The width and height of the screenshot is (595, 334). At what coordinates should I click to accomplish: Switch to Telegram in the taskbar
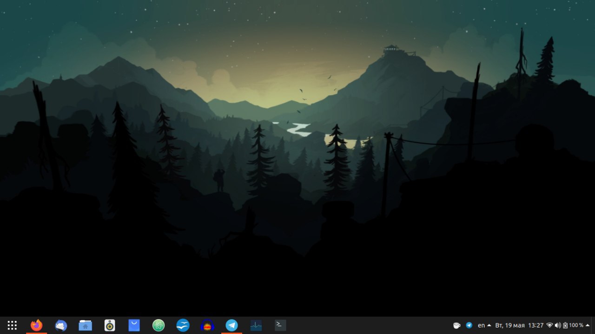click(x=231, y=326)
